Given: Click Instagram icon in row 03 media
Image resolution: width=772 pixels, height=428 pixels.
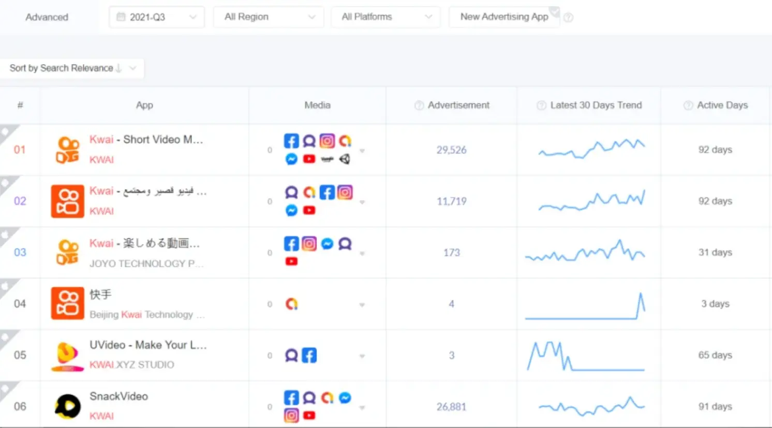Looking at the screenshot, I should coord(309,243).
